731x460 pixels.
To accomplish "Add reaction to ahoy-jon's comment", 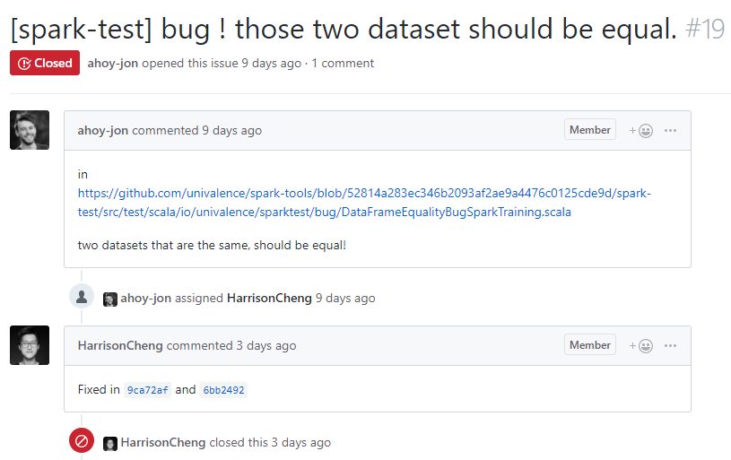I will pos(640,130).
